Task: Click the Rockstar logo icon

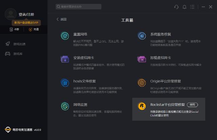Action: [x=142, y=106]
